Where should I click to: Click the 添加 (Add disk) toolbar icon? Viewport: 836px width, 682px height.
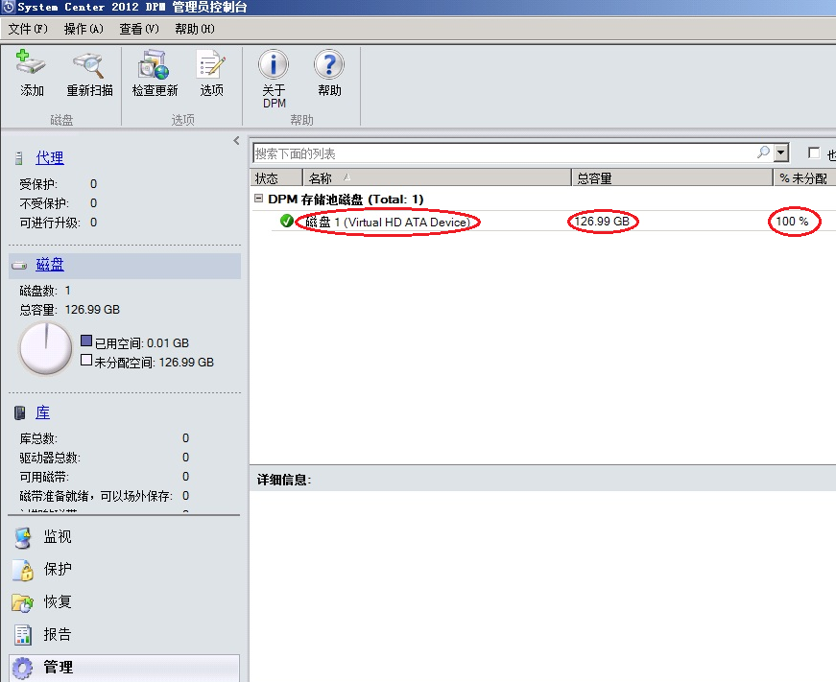31,62
